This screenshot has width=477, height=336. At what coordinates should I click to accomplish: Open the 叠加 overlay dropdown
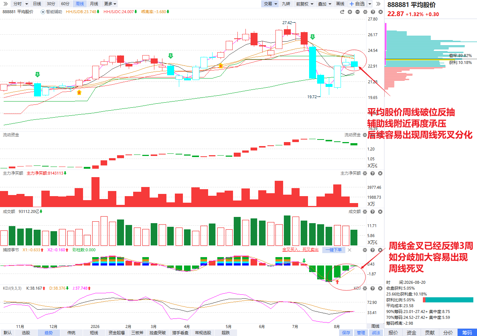[x=324, y=4]
